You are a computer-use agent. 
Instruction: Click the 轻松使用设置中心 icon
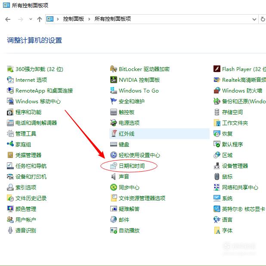point(114,155)
